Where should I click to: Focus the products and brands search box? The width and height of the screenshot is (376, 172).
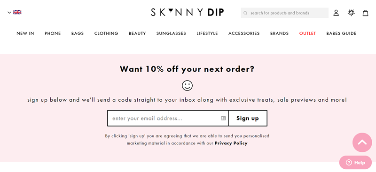[285, 13]
